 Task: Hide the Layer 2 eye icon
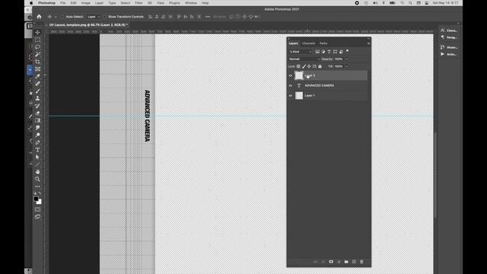(291, 75)
